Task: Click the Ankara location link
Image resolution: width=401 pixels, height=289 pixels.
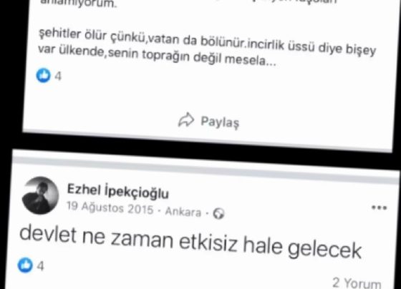Action: click(x=183, y=212)
